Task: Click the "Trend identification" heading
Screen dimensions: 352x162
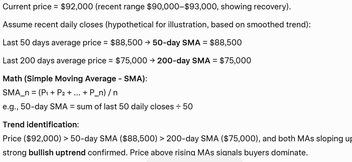Action: [x=40, y=125]
